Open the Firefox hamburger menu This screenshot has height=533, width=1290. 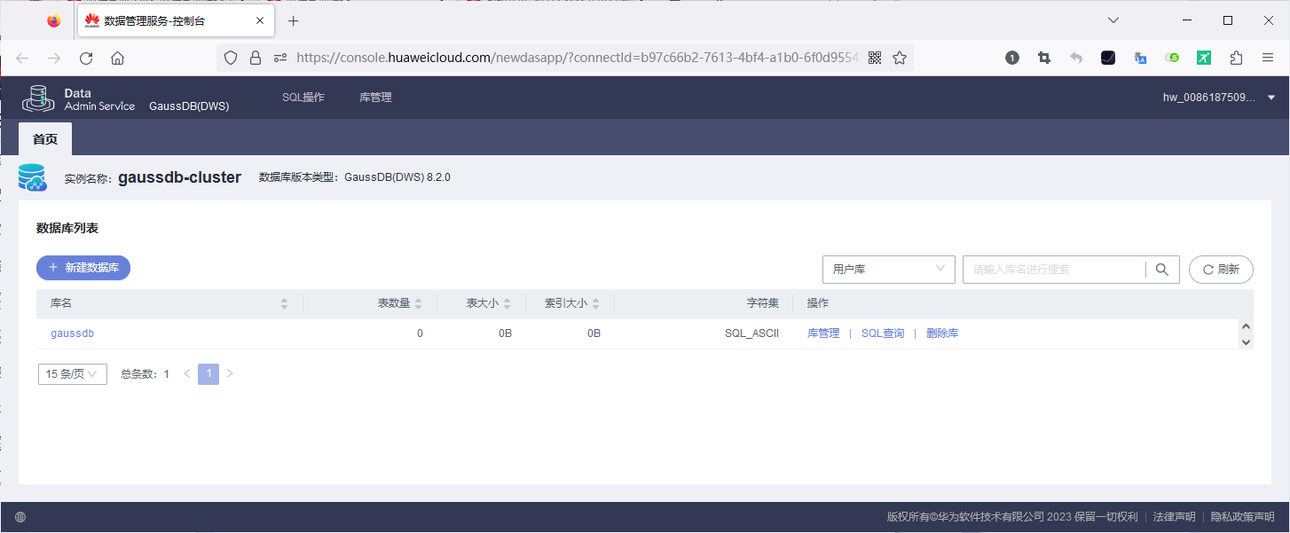(x=1268, y=58)
